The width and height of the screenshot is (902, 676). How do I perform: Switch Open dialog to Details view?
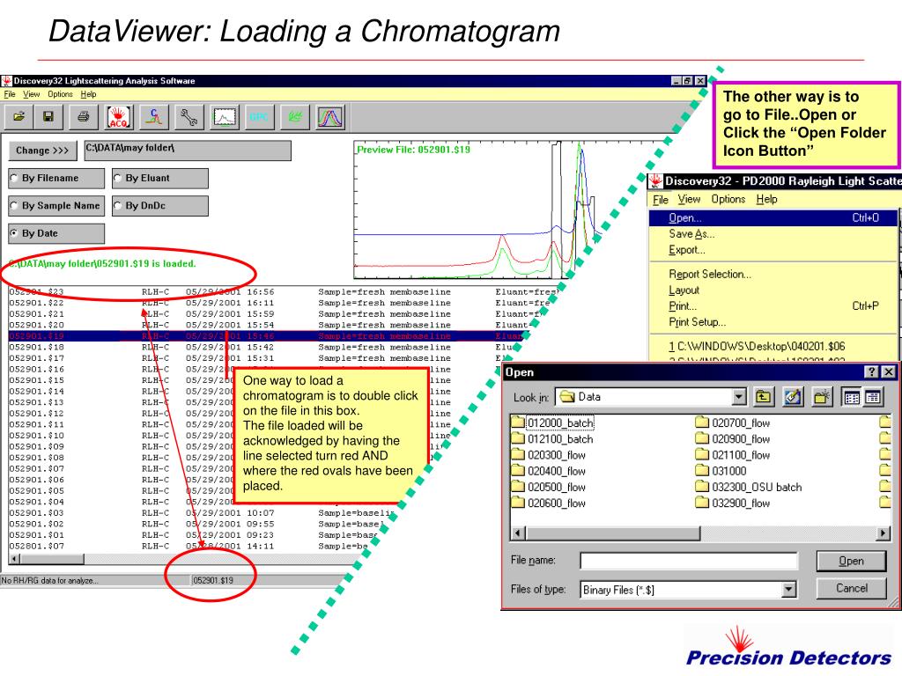tap(873, 397)
